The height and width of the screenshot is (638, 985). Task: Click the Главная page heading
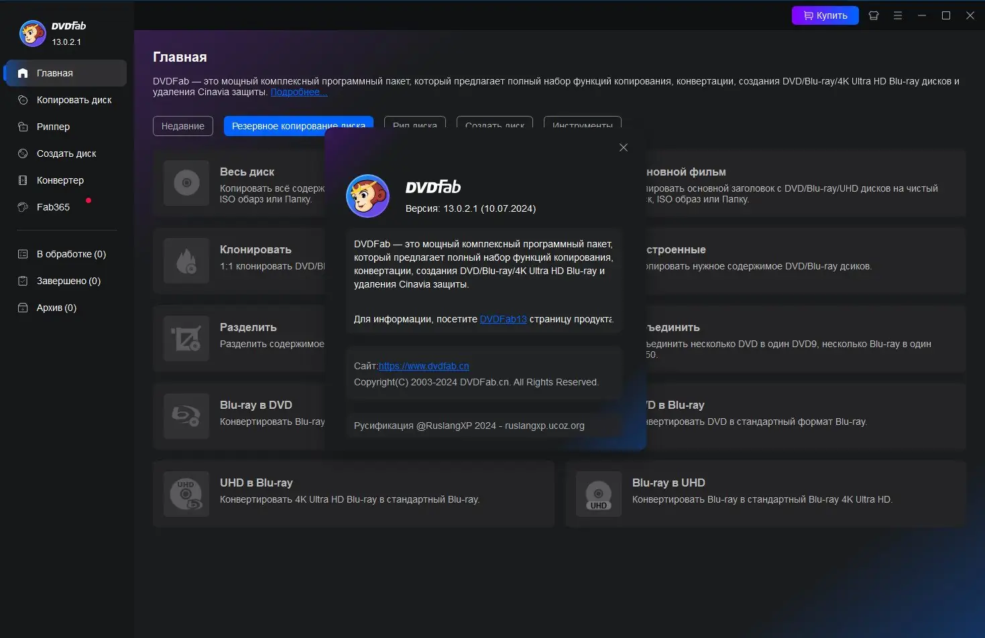(180, 57)
